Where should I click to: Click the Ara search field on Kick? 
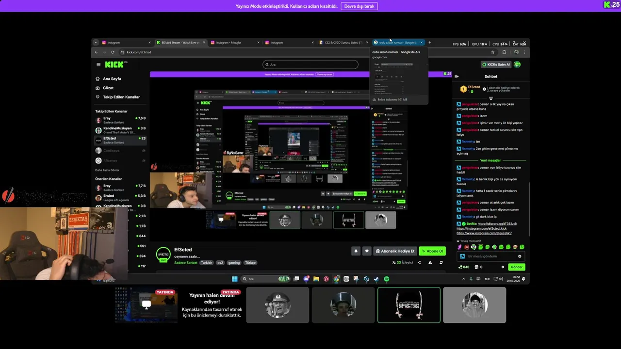coord(310,64)
